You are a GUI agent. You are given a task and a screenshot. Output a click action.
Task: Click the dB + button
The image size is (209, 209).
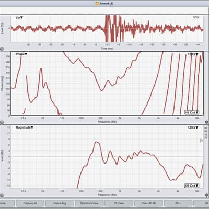point(178,203)
